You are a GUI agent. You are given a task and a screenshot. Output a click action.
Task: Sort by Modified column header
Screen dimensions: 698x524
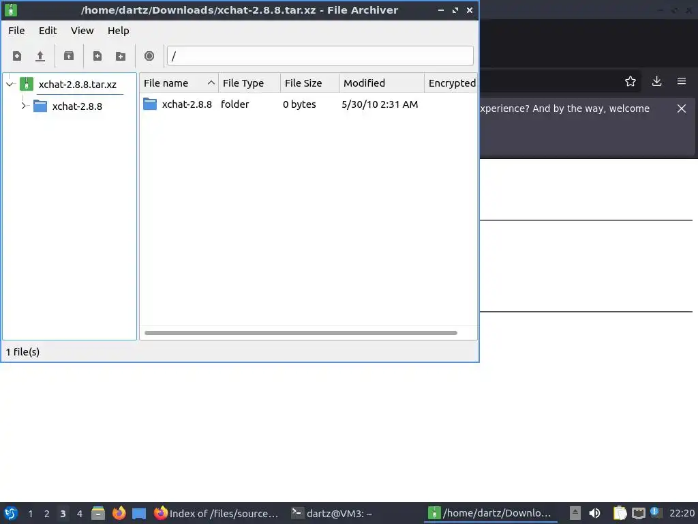382,83
